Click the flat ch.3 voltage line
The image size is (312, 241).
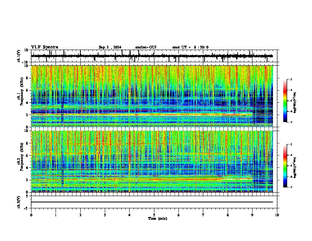(x=152, y=202)
